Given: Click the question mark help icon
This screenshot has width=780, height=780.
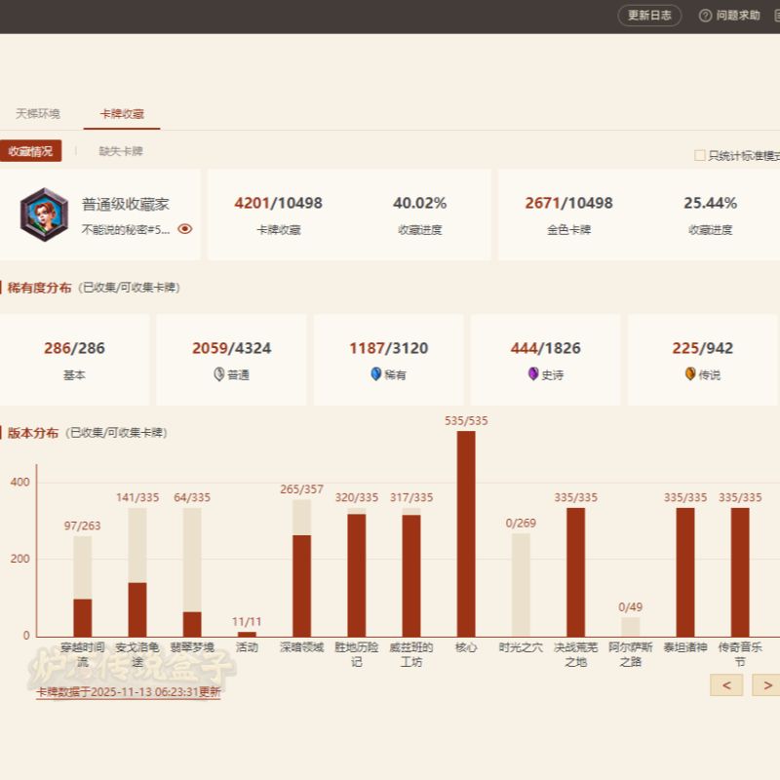Looking at the screenshot, I should tap(705, 16).
